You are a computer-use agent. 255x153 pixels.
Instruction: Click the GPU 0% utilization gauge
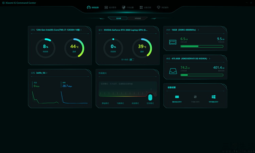pyautogui.click(x=113, y=48)
